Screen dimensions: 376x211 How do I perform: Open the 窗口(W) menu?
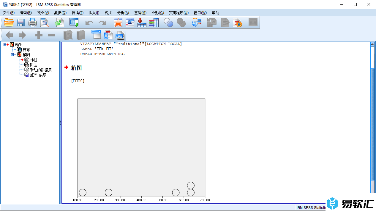pos(200,13)
